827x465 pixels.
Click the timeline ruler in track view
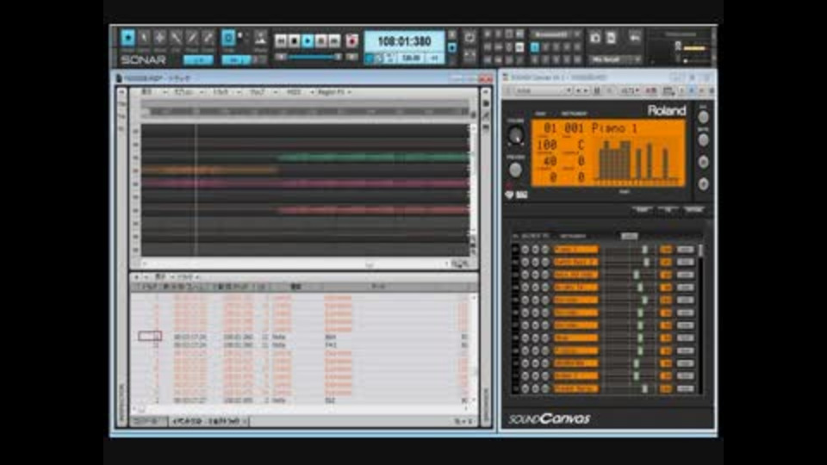pos(305,111)
